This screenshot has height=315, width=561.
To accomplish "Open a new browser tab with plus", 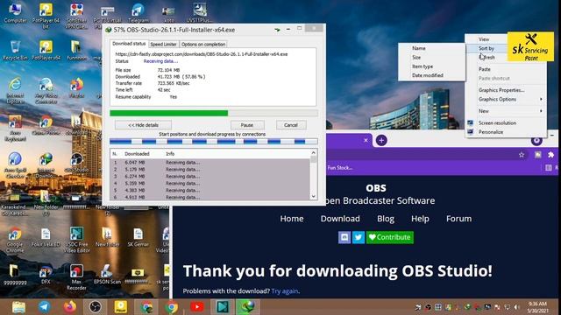I will coord(381,140).
